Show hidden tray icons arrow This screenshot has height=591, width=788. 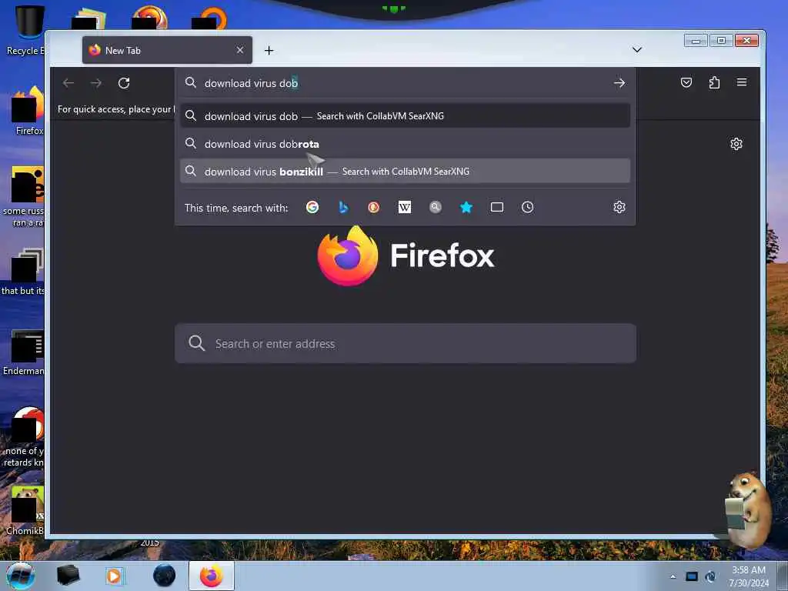point(673,576)
